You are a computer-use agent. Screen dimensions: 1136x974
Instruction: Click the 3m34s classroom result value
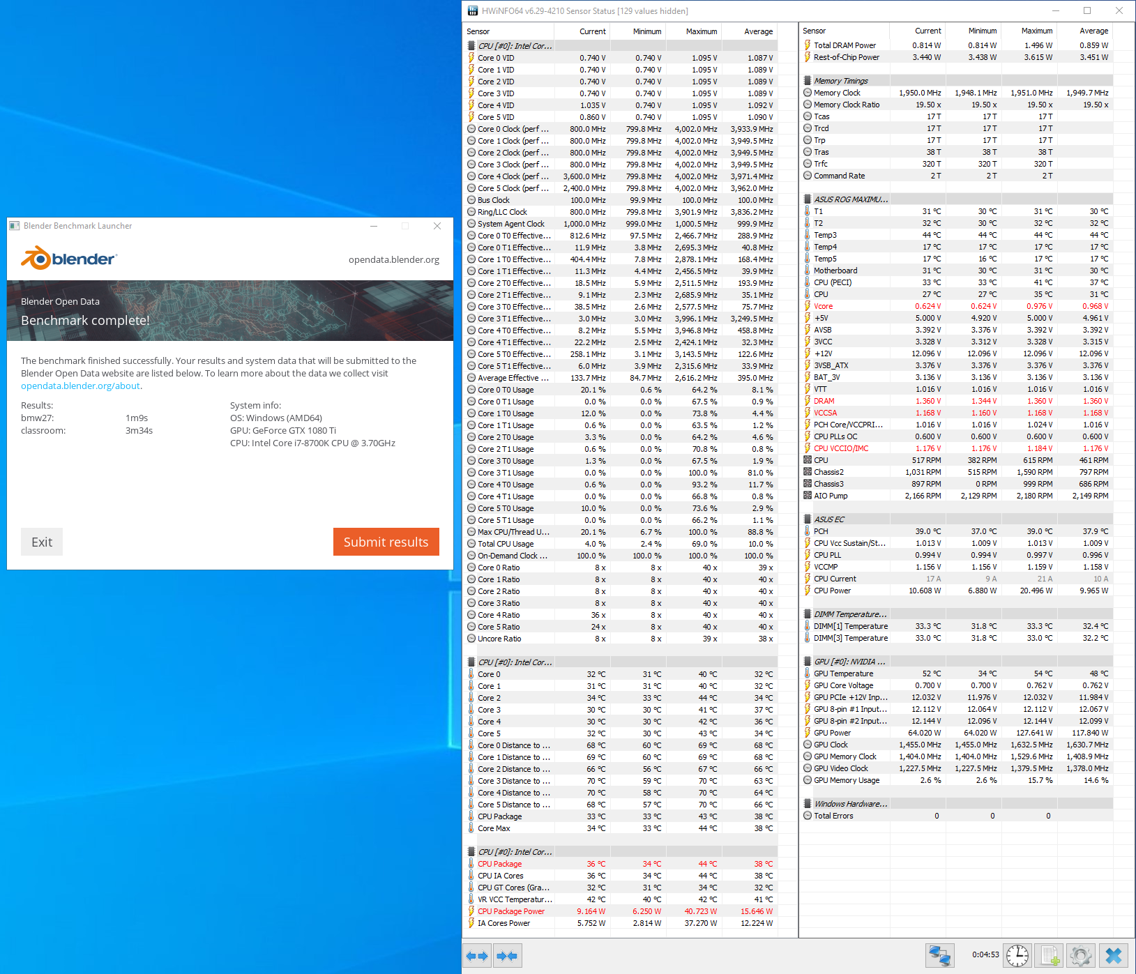(139, 431)
